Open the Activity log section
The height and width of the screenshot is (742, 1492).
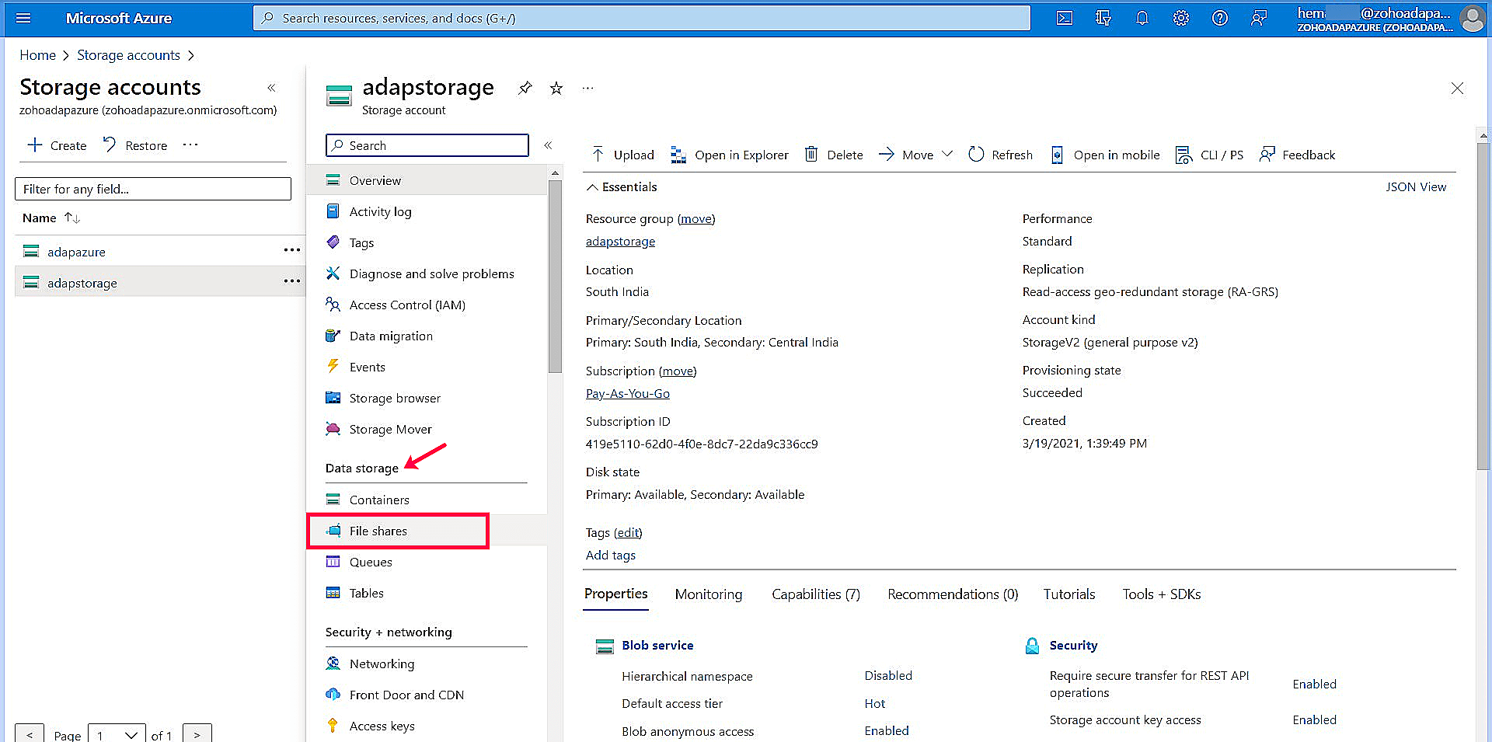379,211
